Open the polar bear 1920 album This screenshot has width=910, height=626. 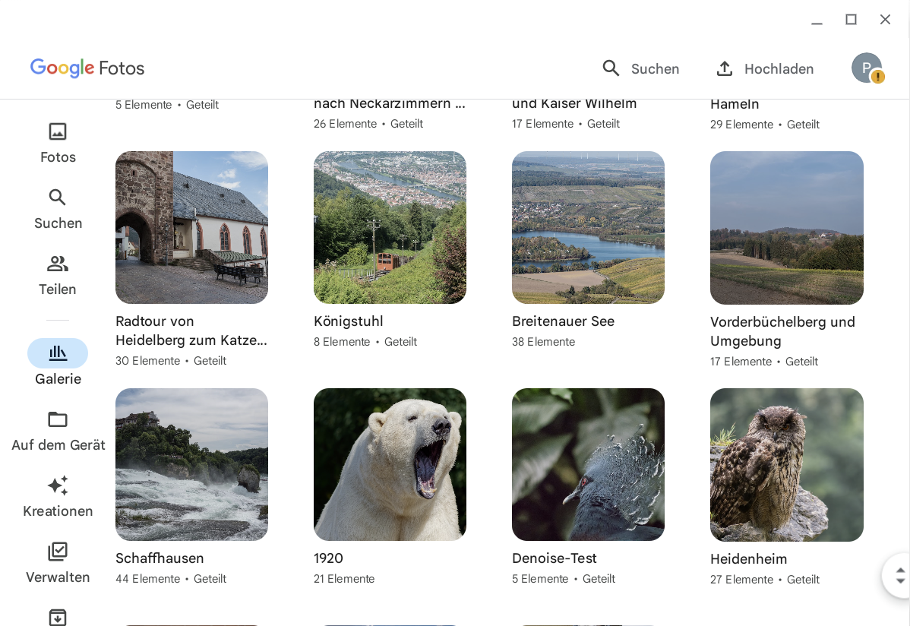point(390,464)
